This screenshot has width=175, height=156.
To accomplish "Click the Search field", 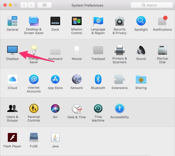I will tap(151, 5).
